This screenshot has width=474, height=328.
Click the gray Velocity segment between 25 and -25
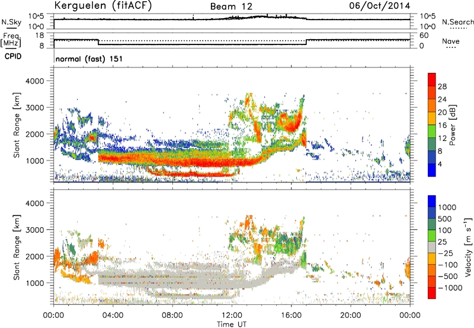click(432, 247)
